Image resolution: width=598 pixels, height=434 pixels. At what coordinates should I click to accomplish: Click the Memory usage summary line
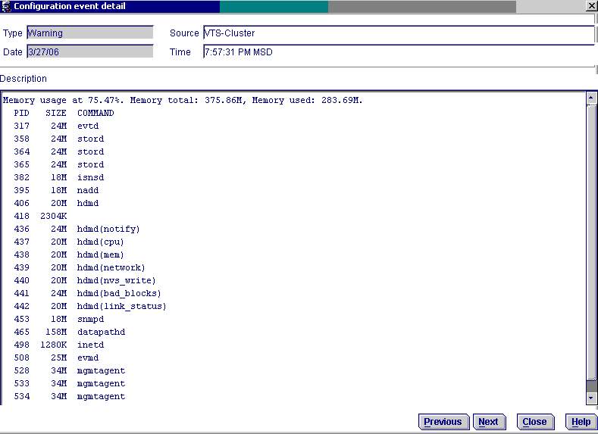[183, 100]
